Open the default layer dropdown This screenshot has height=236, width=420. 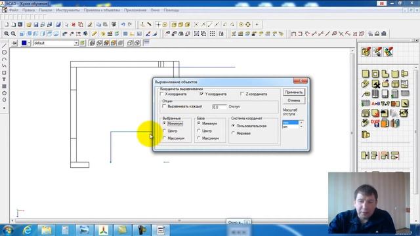[76, 43]
